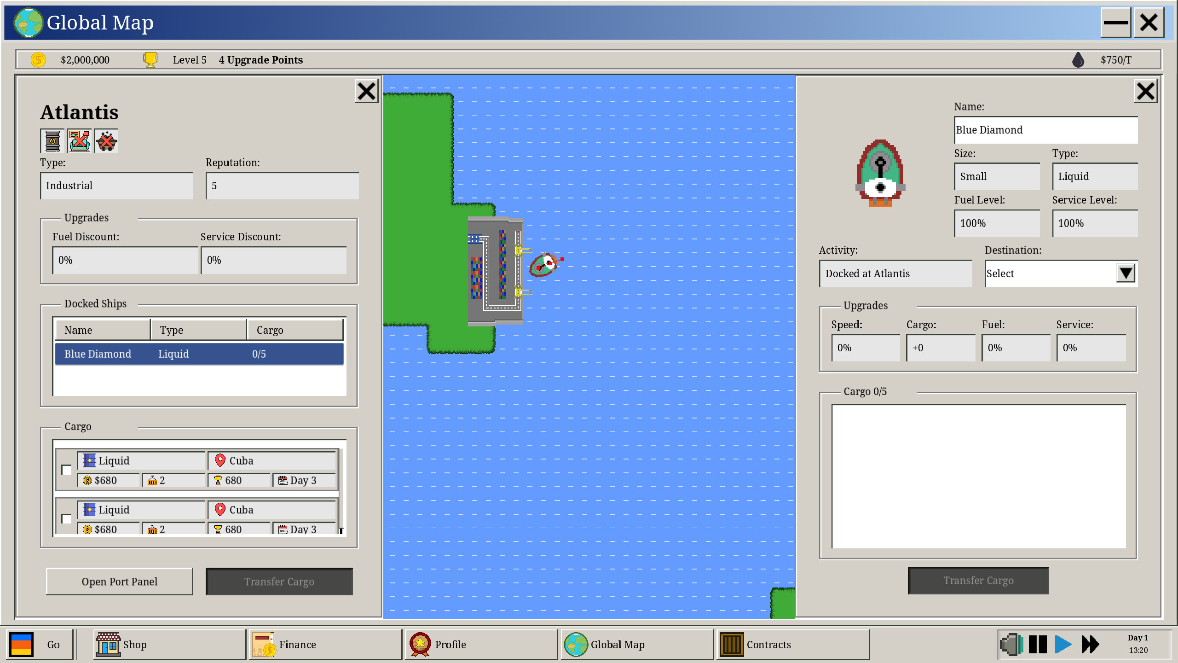Screen dimensions: 1178x663
Task: Open the Finance panel
Action: pos(298,645)
